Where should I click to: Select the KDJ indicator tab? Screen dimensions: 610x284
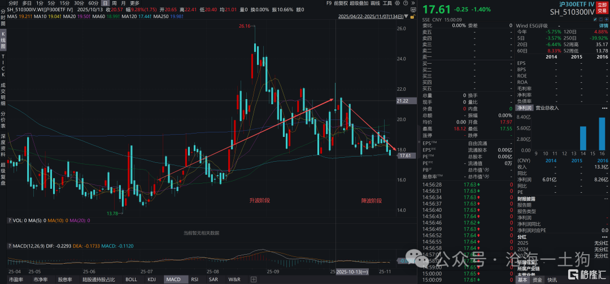pos(151,279)
